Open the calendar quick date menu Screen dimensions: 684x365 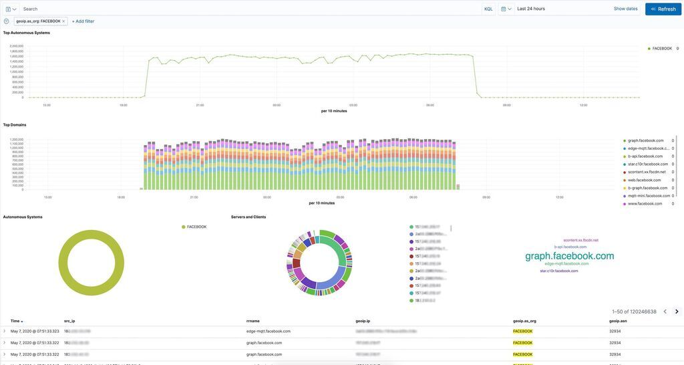(506, 9)
